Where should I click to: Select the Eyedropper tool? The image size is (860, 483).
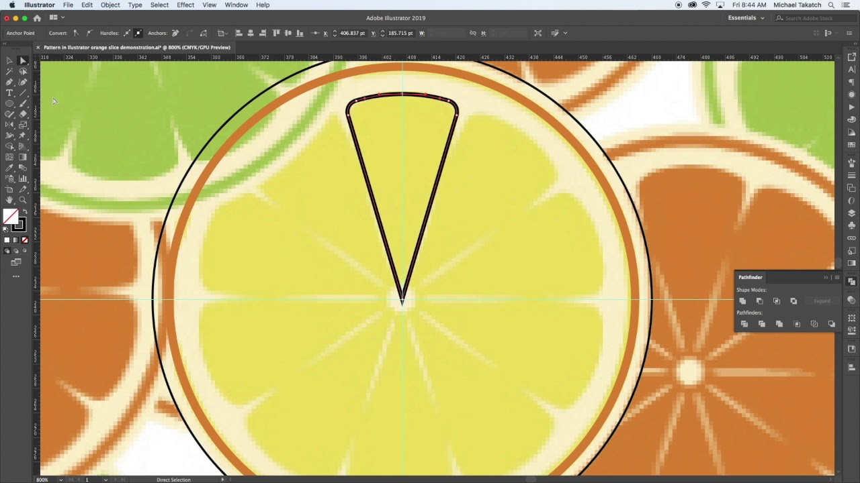coord(9,168)
